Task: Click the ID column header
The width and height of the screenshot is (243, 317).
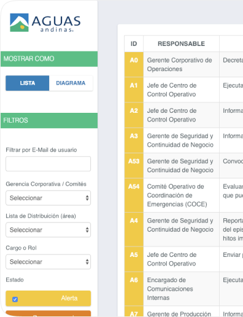Action: [x=134, y=44]
